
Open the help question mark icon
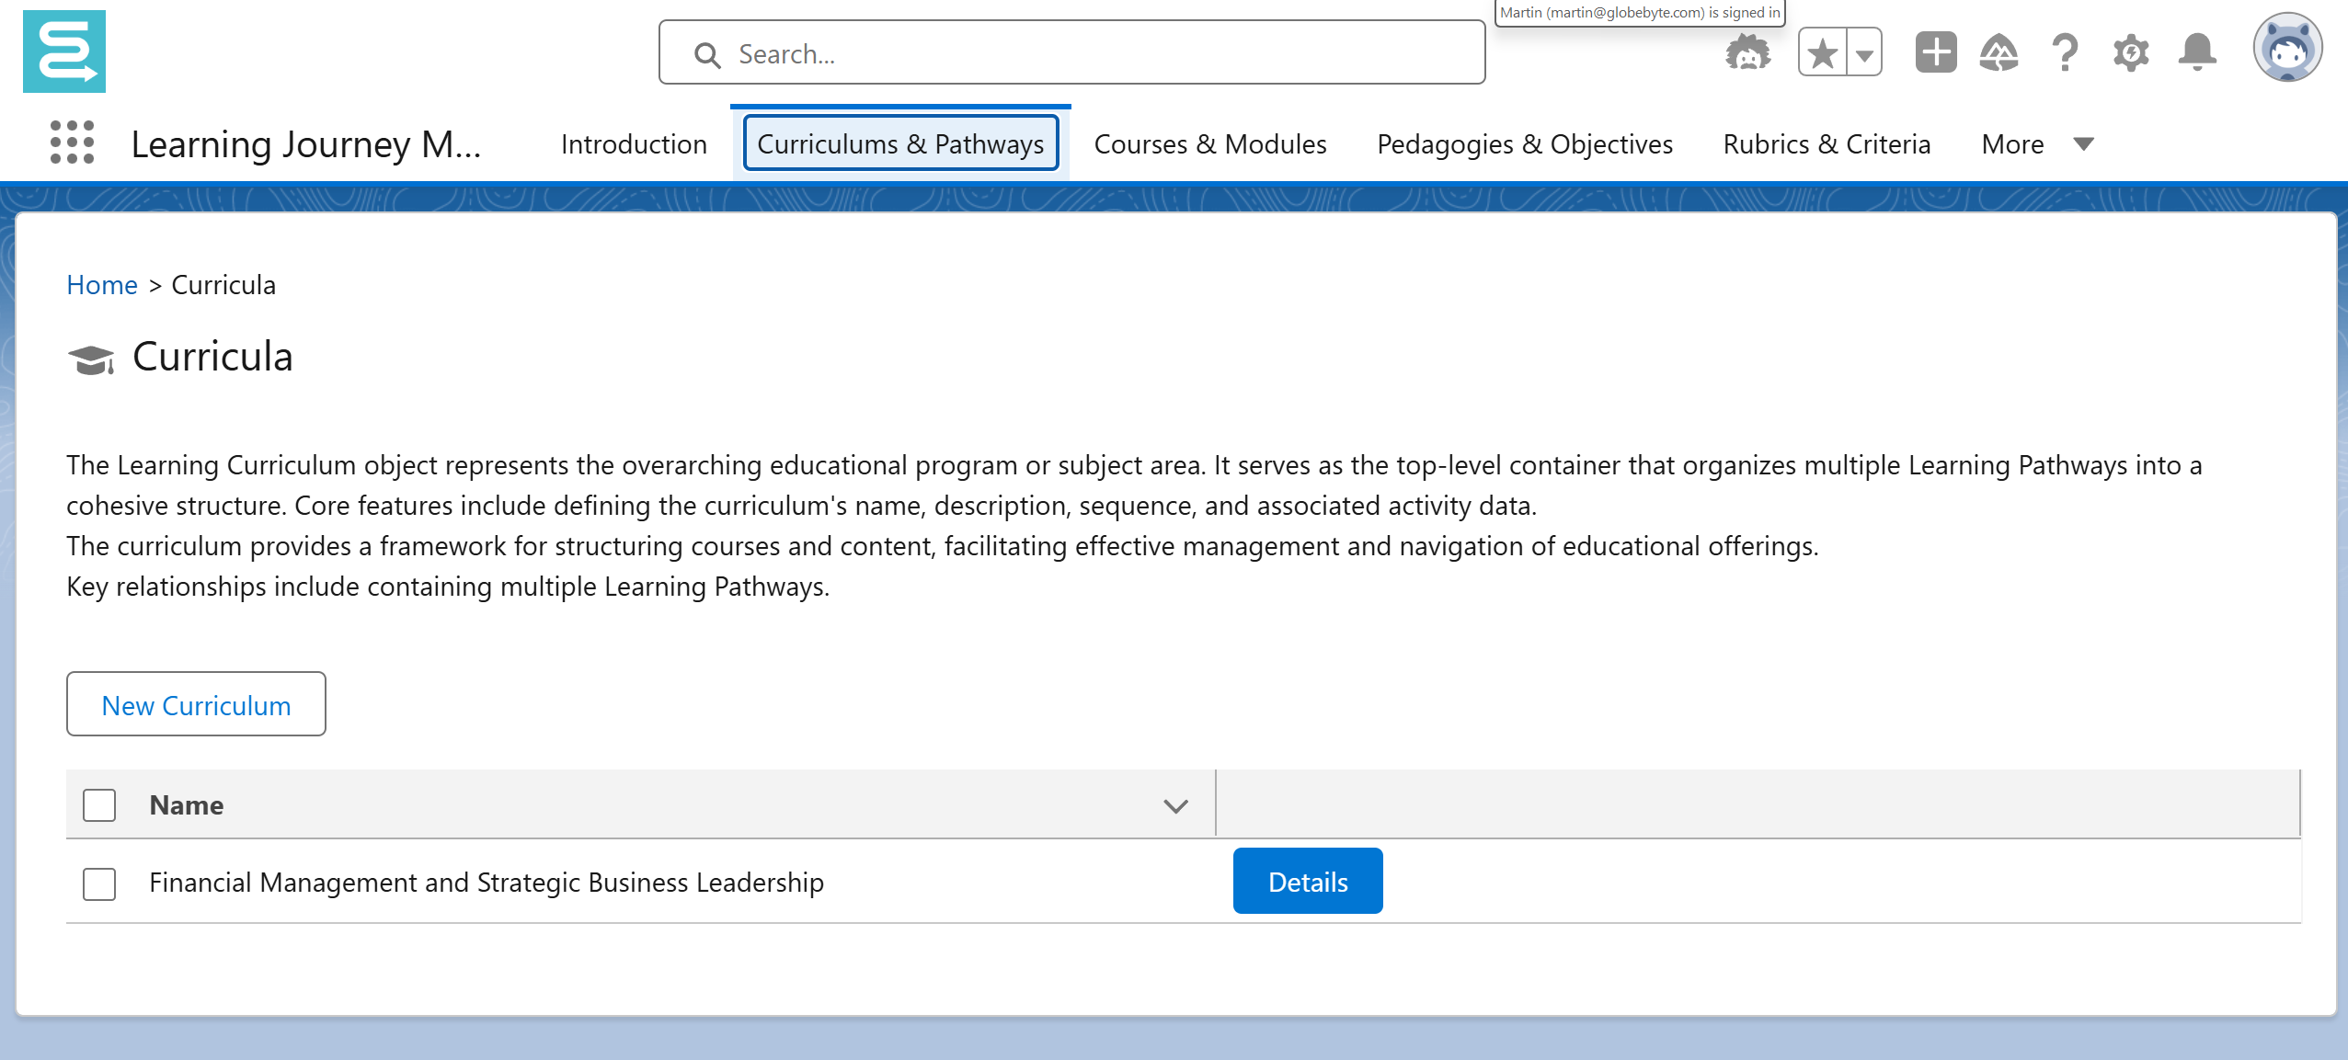2065,52
